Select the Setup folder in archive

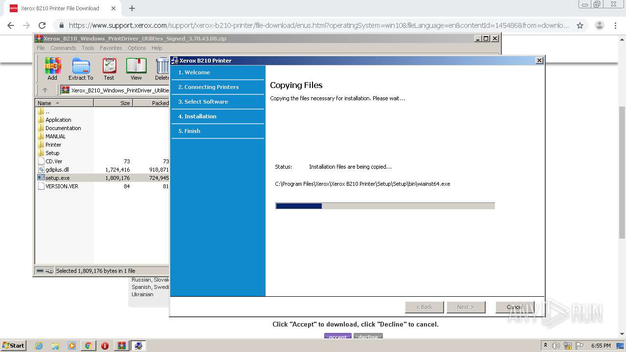point(52,153)
